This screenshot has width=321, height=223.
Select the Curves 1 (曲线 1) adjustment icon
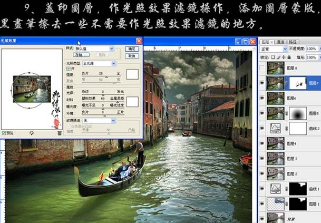[275, 189]
